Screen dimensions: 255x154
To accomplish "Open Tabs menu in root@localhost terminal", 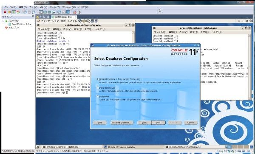I will pyautogui.click(x=88, y=29).
